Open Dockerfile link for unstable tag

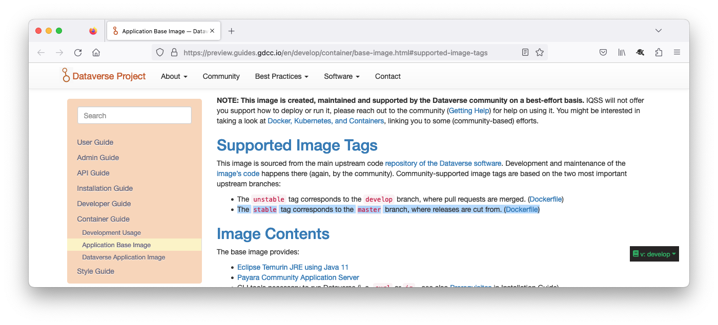coord(546,199)
